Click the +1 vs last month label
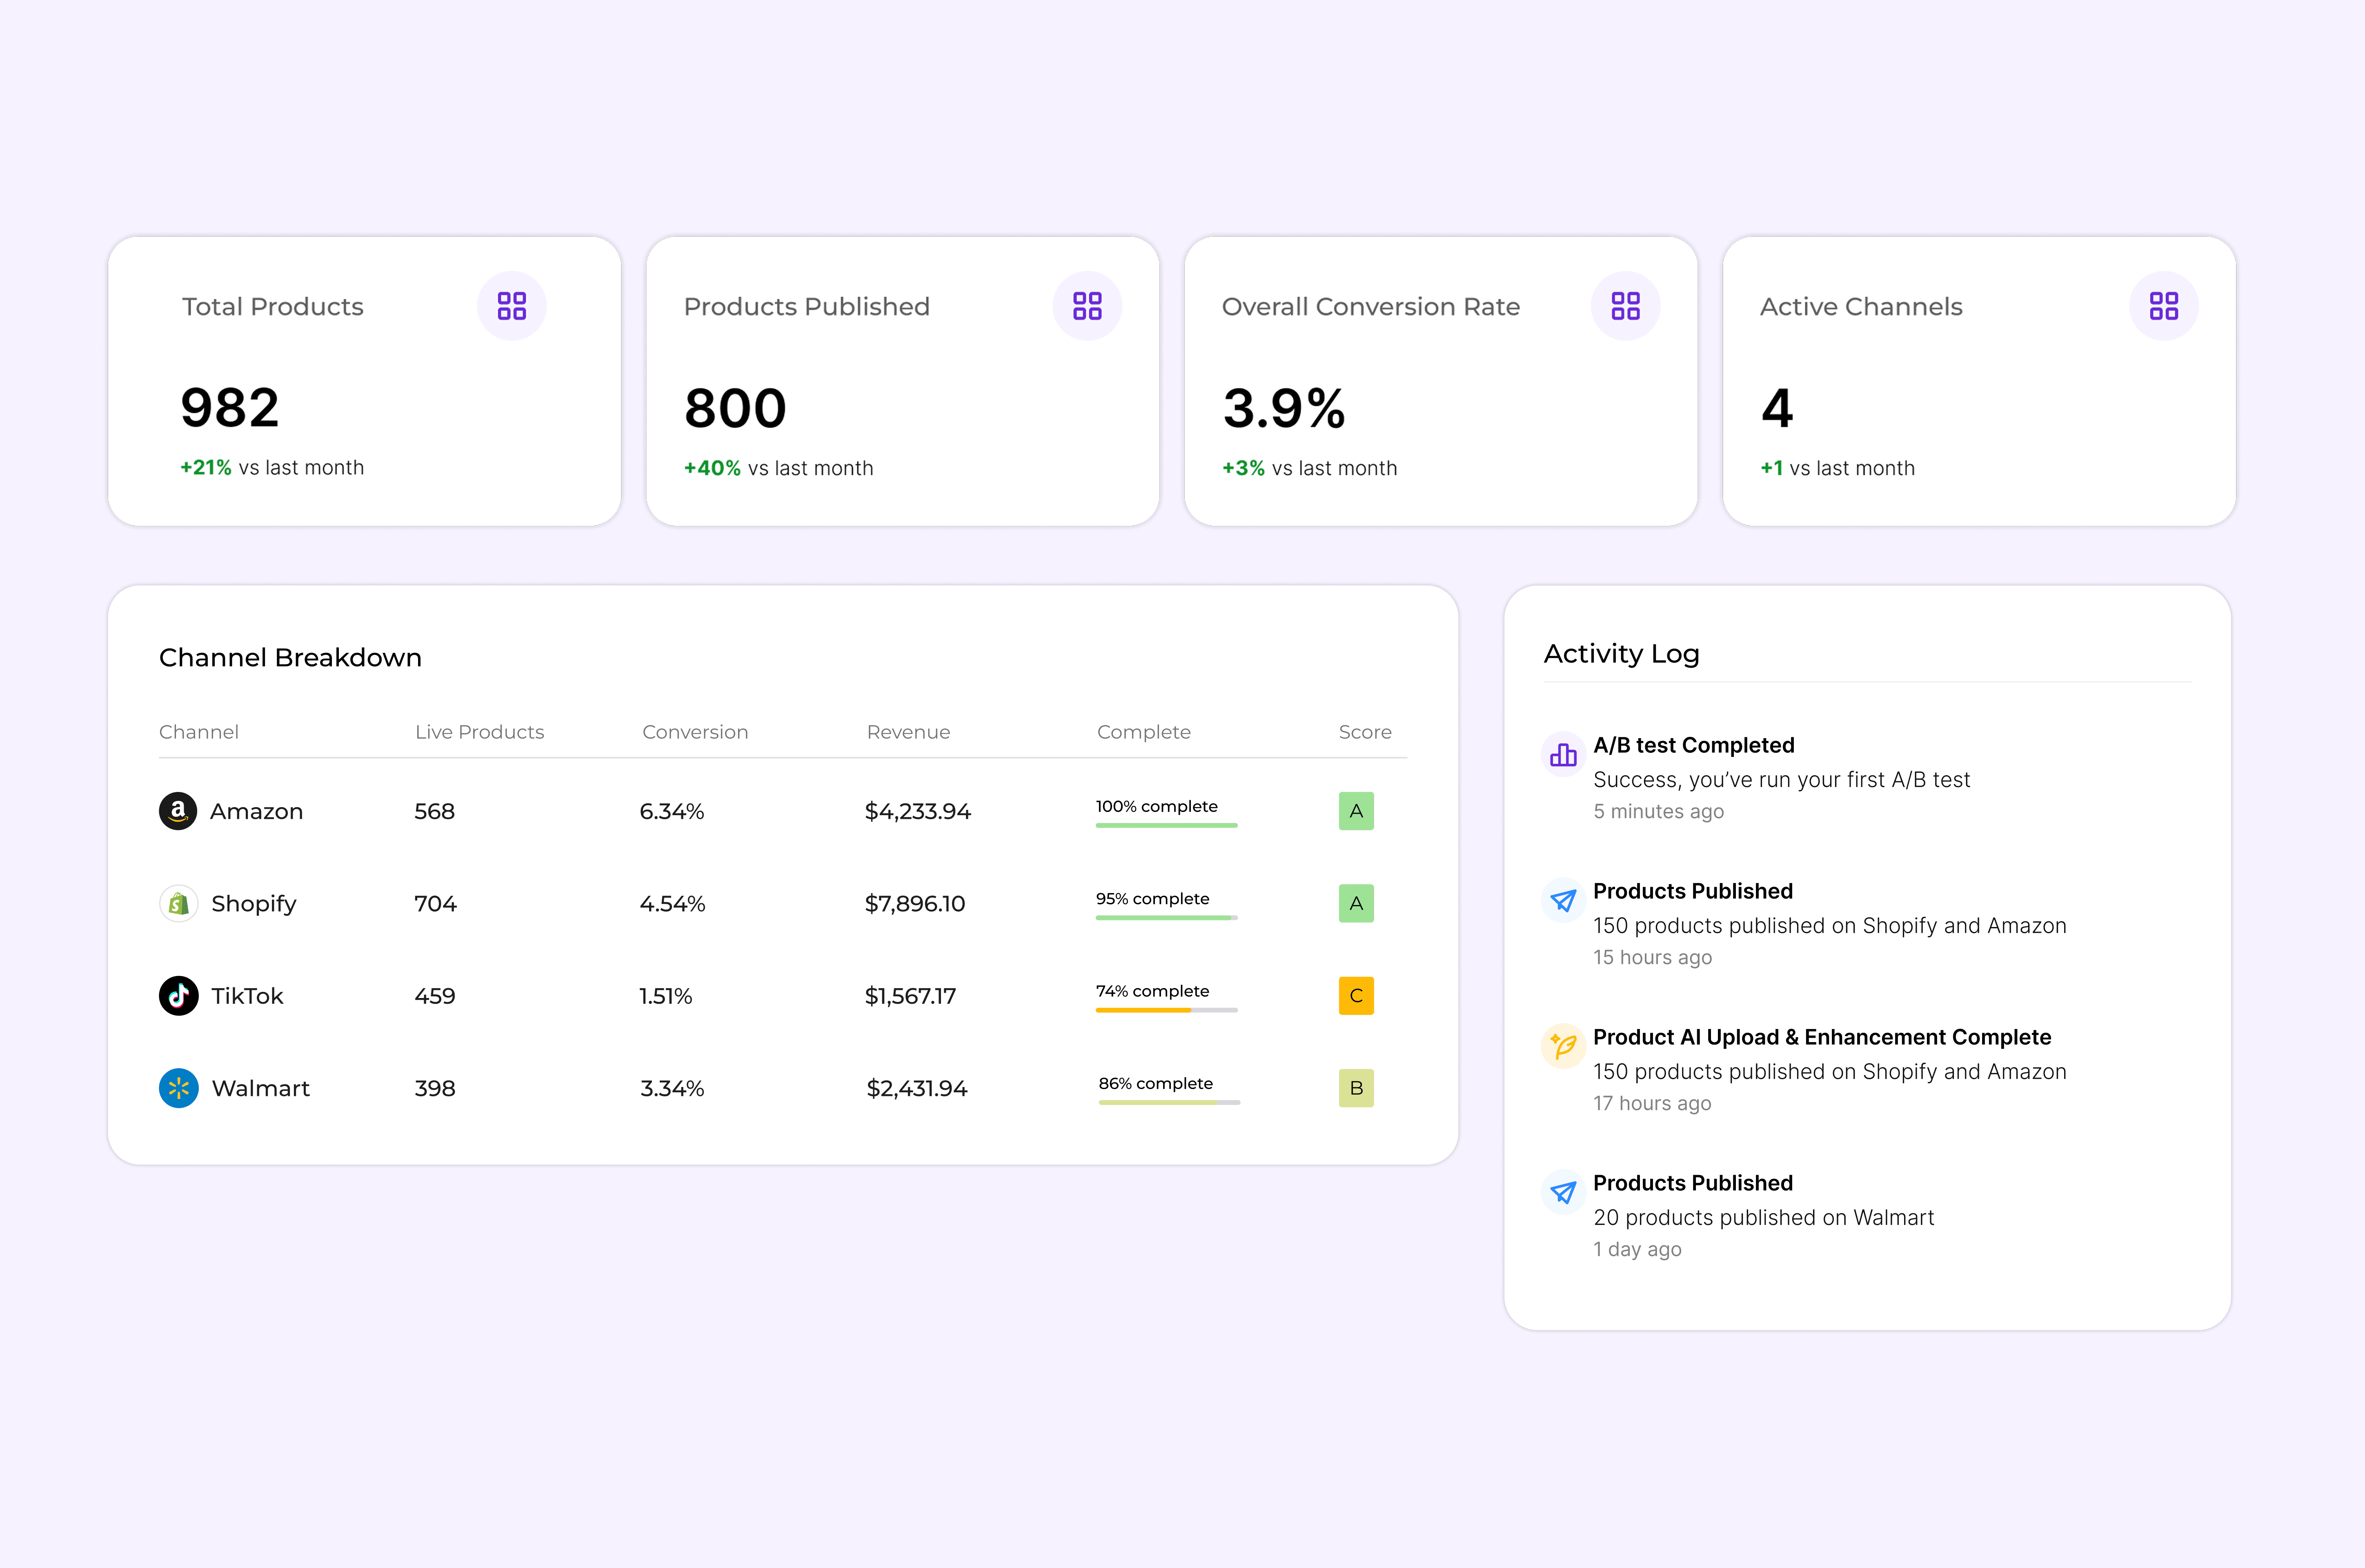The image size is (2365, 1568). pyautogui.click(x=1838, y=468)
